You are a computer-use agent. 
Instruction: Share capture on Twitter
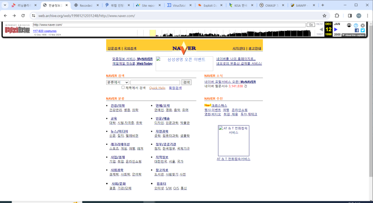click(x=362, y=30)
